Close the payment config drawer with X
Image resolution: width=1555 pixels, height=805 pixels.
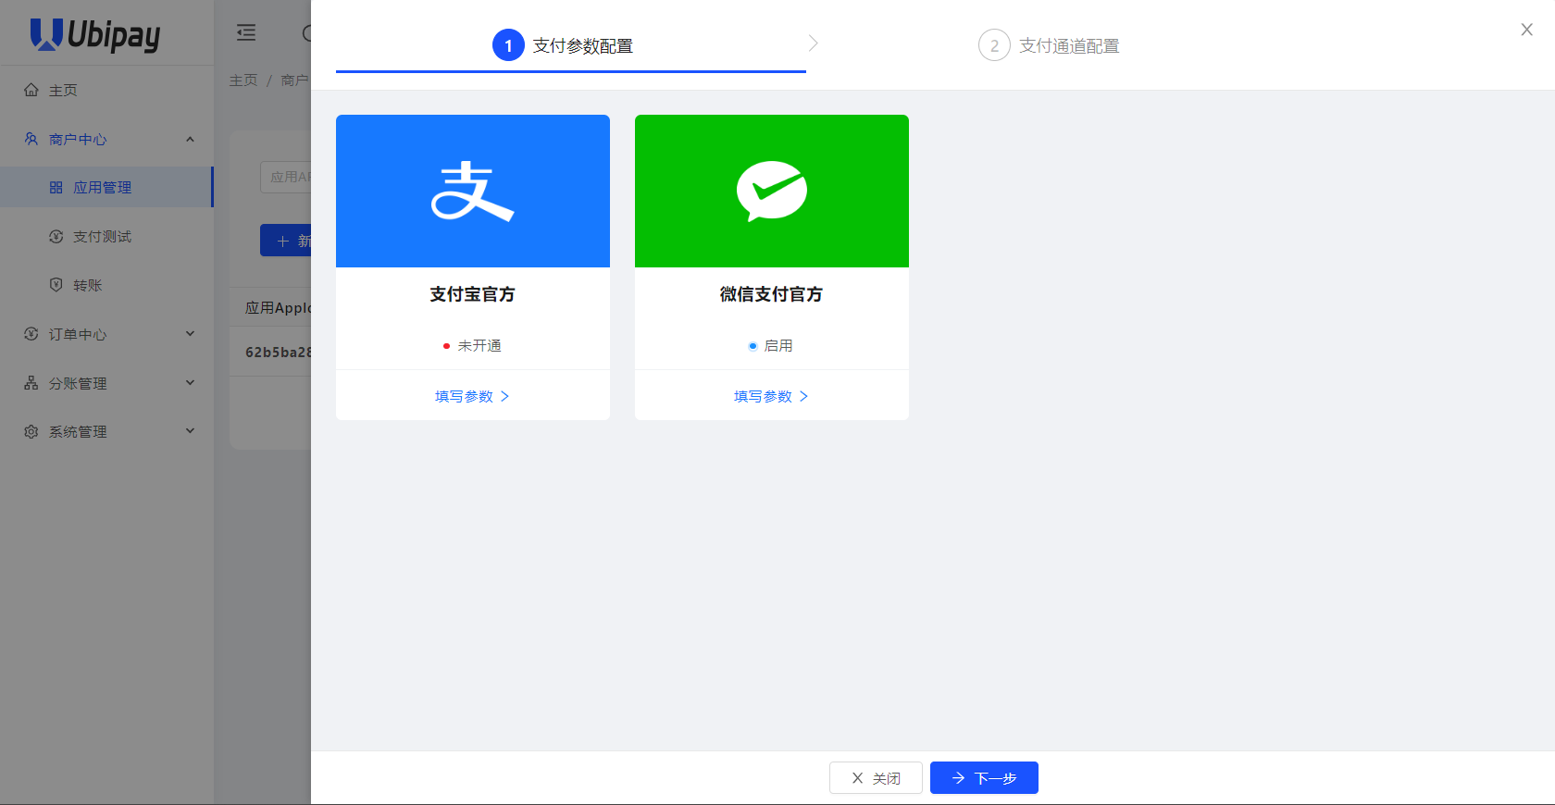pos(1526,30)
